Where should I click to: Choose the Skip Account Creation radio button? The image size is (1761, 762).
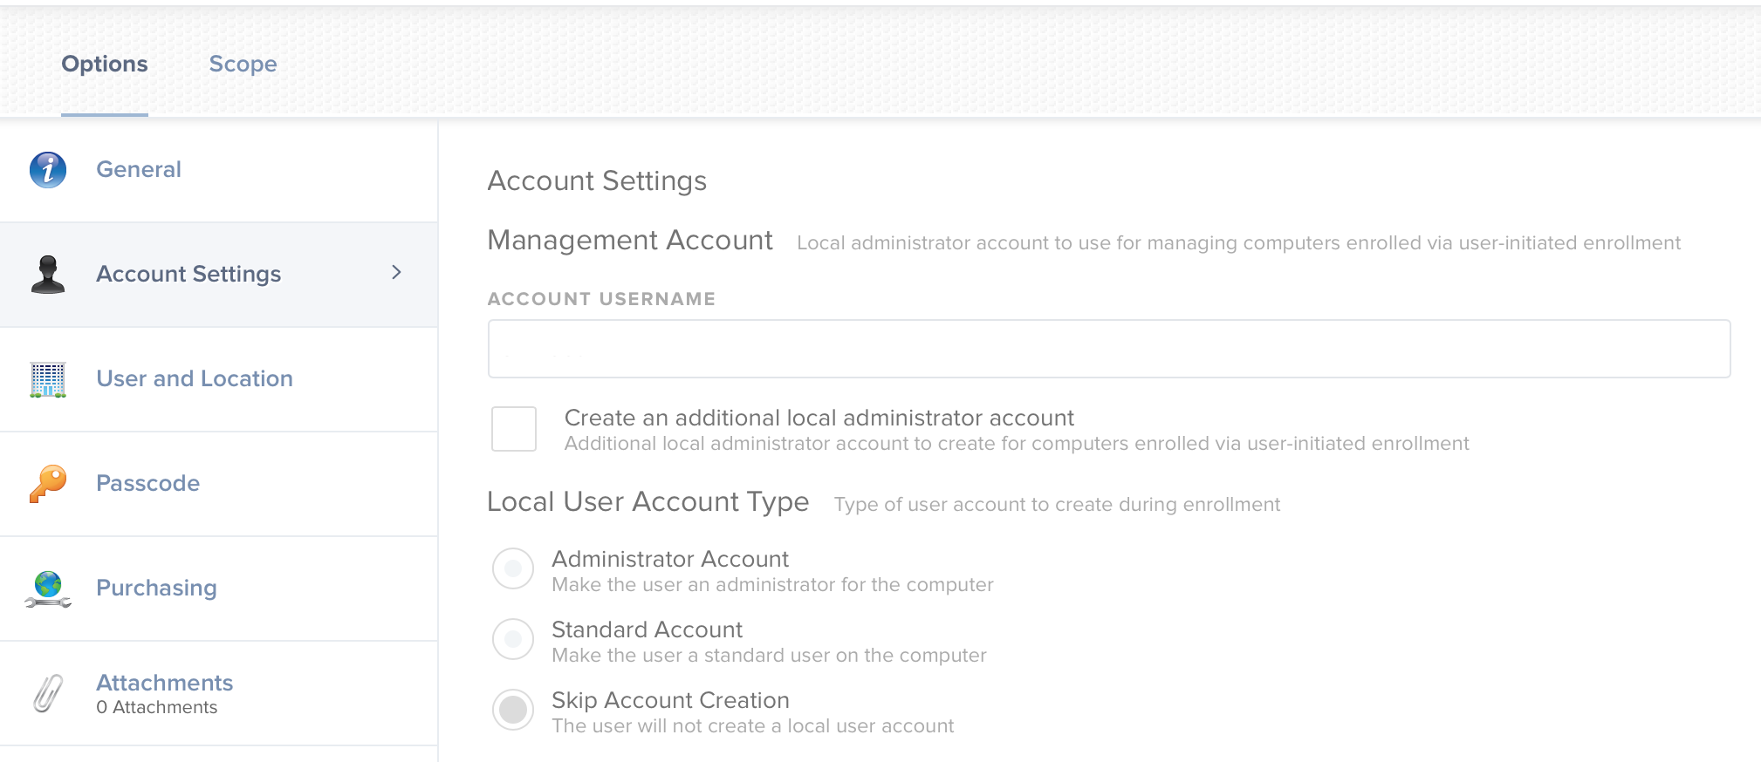(x=513, y=710)
